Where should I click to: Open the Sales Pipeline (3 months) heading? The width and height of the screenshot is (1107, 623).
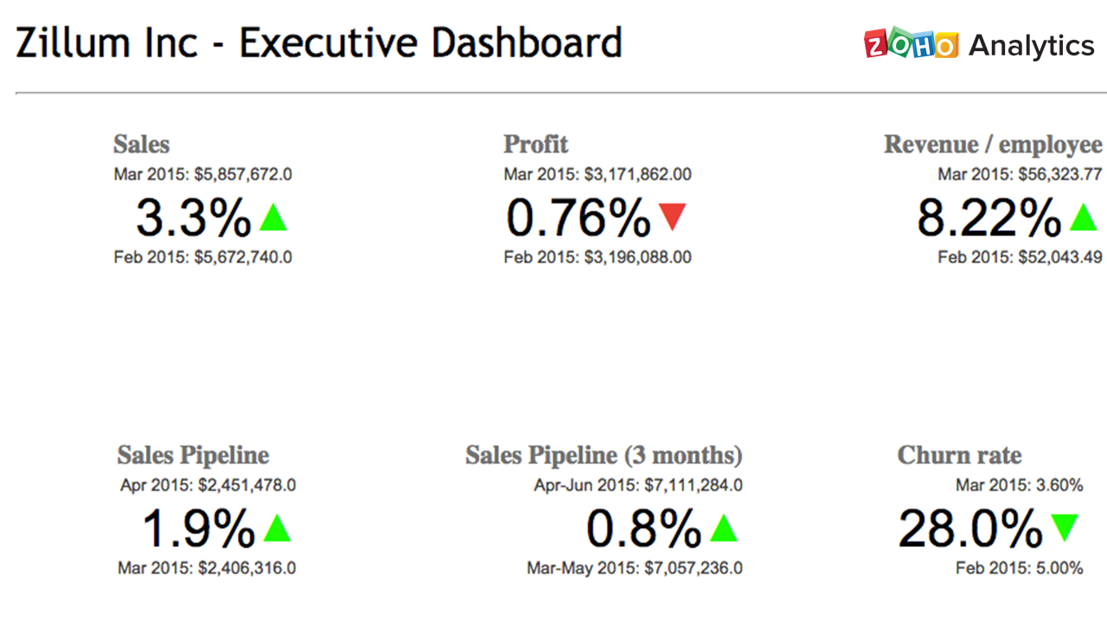[604, 455]
